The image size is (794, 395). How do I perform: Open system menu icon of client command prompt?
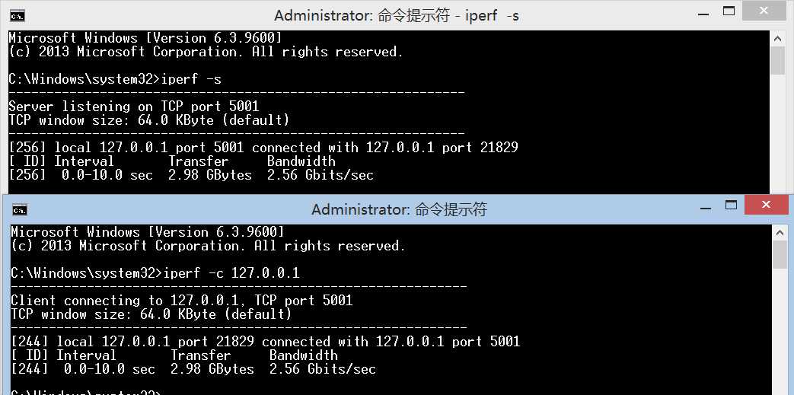pyautogui.click(x=20, y=209)
